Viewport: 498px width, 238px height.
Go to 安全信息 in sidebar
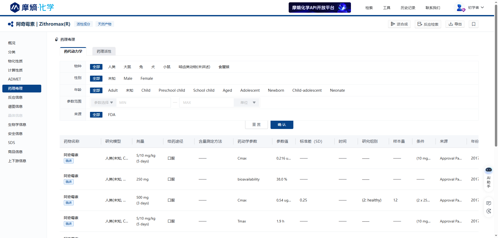[x=15, y=134]
